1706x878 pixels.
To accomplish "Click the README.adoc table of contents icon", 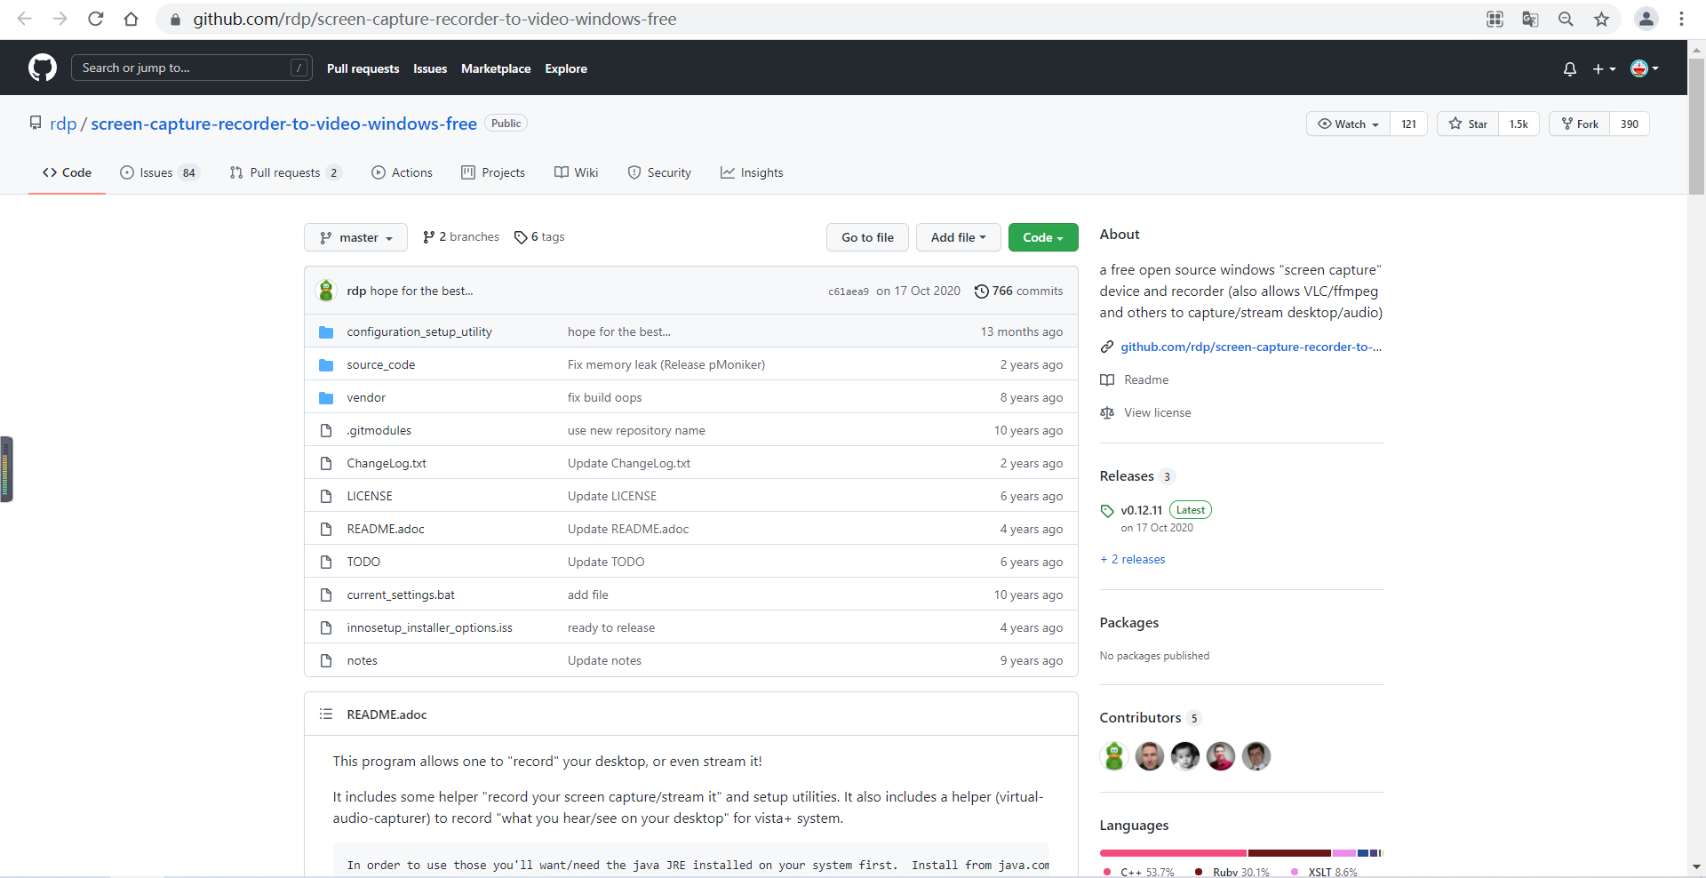I will coord(326,714).
